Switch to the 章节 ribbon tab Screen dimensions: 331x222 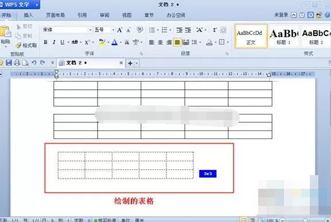[x=149, y=15]
